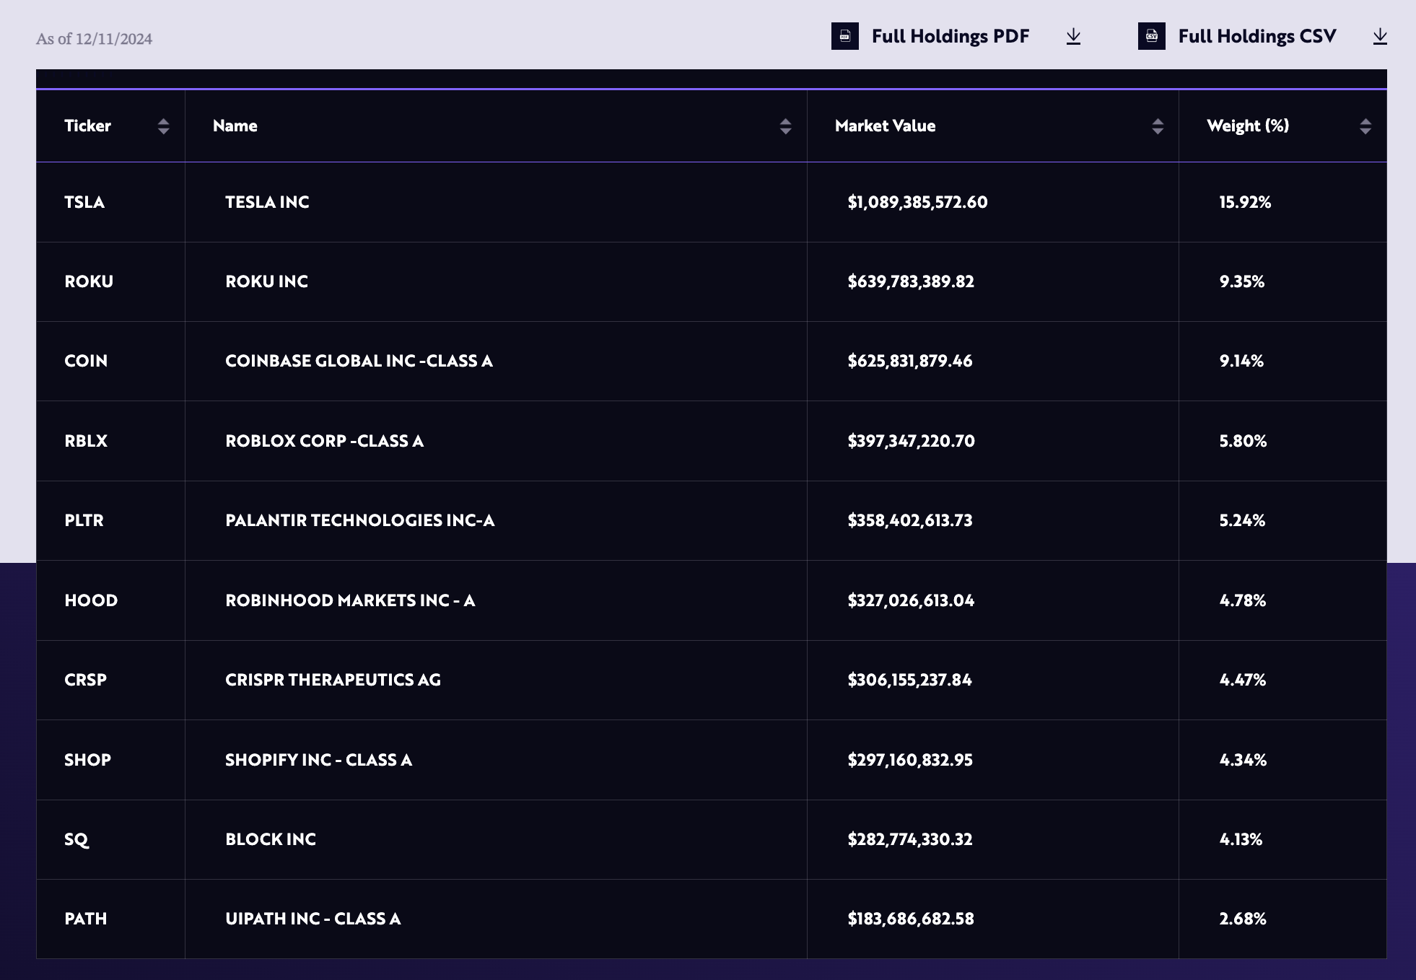Sort table by Market Value arrows
This screenshot has width=1416, height=980.
pos(1158,126)
